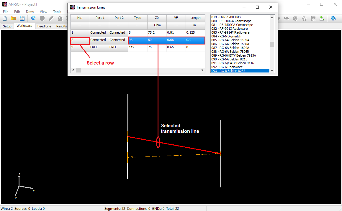Open the Tools menu
Image resolution: width=342 pixels, height=211 pixels.
57,11
